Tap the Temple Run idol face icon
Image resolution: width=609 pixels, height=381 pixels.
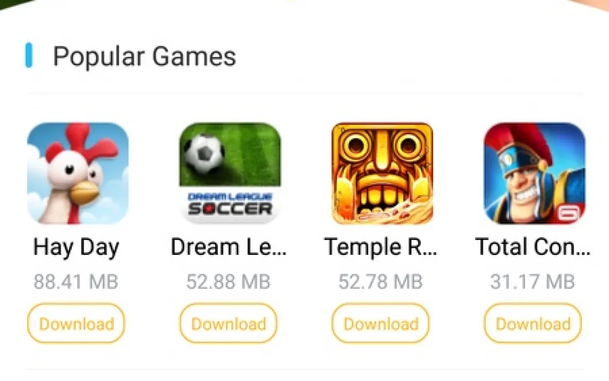click(382, 173)
